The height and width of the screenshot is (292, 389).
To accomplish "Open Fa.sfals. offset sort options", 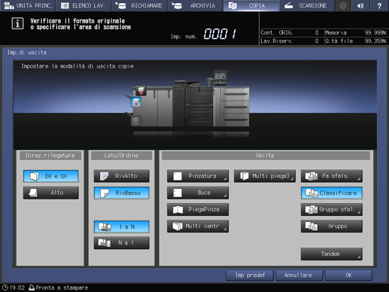I will coord(332,176).
